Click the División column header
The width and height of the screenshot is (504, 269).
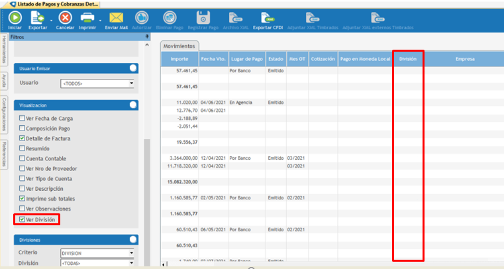tap(407, 59)
